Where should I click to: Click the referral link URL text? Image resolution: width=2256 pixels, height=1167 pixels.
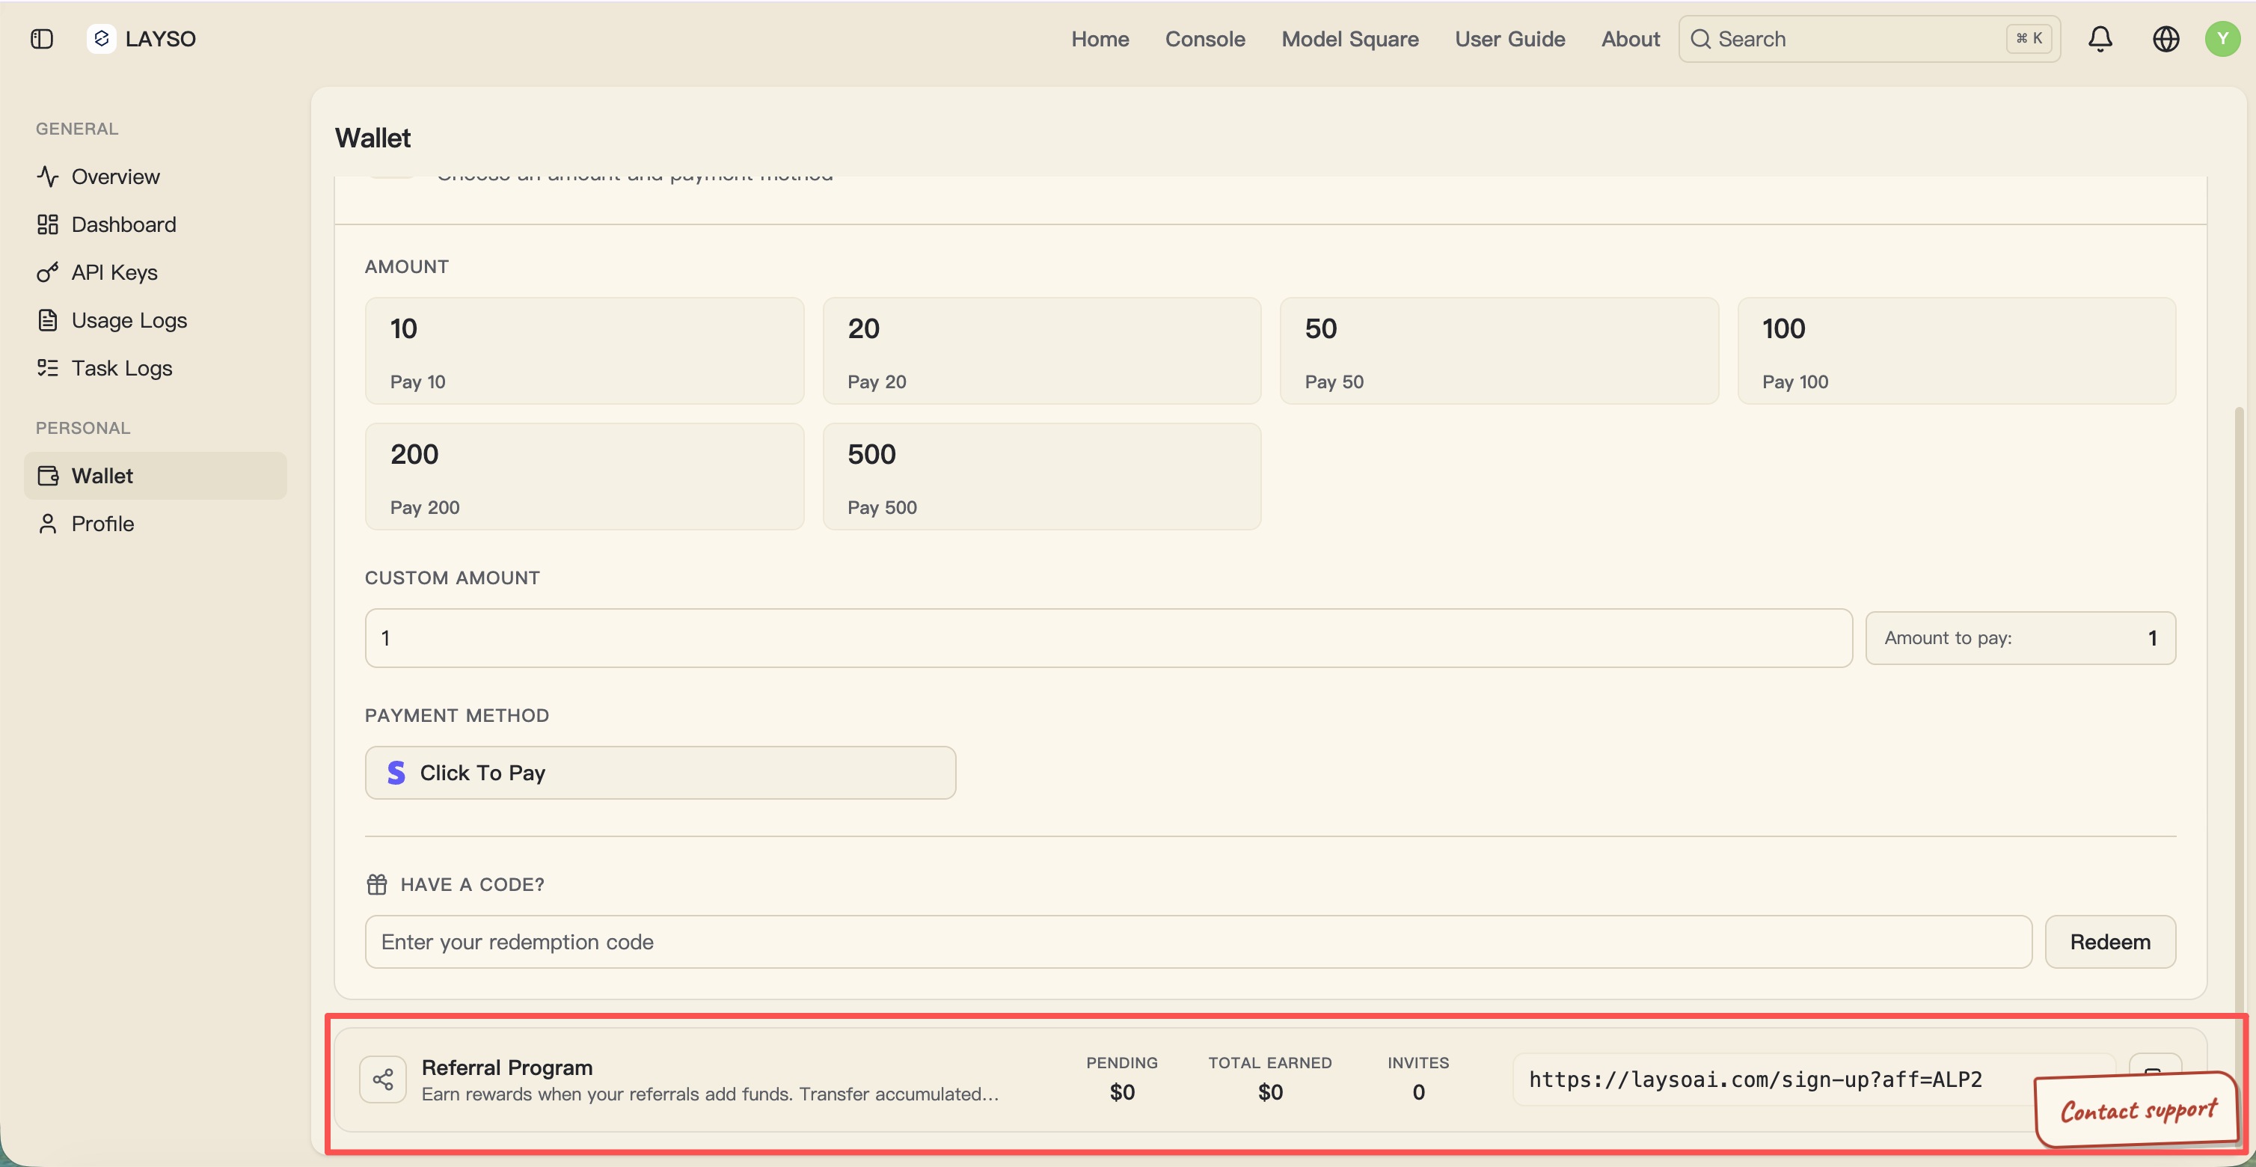pyautogui.click(x=1755, y=1079)
